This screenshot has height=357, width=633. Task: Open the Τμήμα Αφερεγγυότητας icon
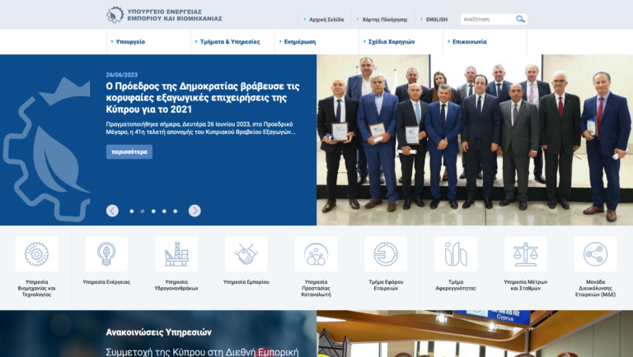(x=456, y=254)
